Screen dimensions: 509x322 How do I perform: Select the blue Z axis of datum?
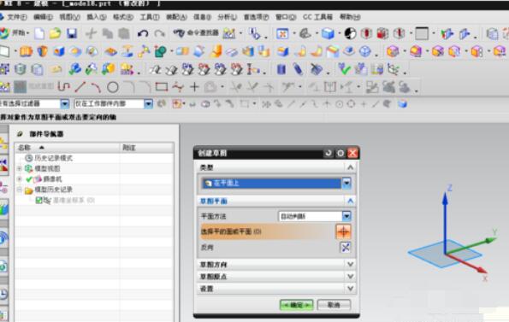coord(446,224)
